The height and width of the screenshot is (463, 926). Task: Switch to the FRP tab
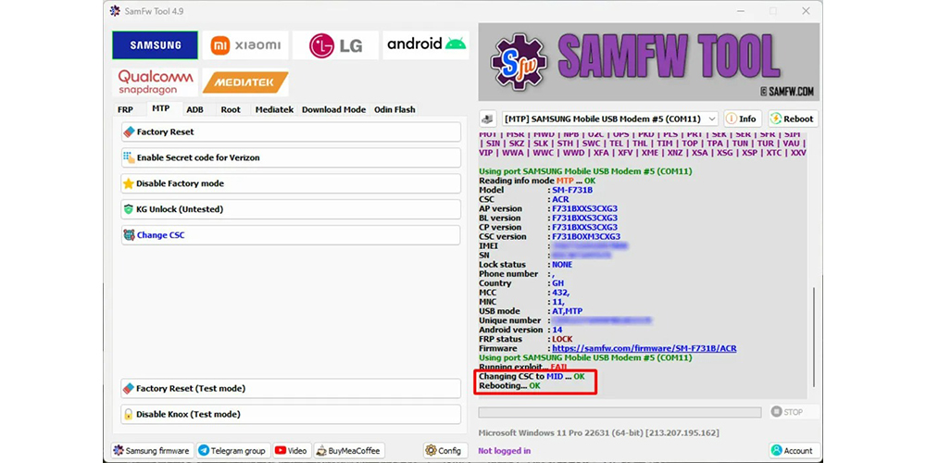pyautogui.click(x=125, y=109)
